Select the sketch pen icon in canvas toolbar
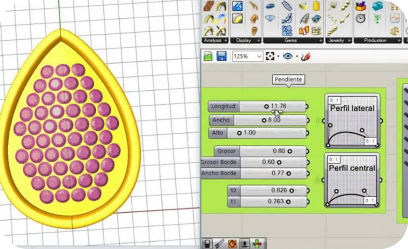 (x=305, y=56)
